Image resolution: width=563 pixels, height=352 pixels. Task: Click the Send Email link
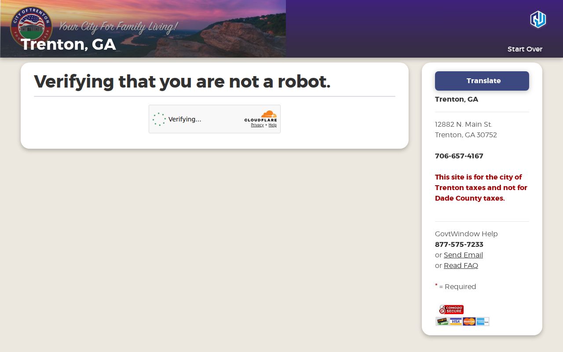pos(463,255)
